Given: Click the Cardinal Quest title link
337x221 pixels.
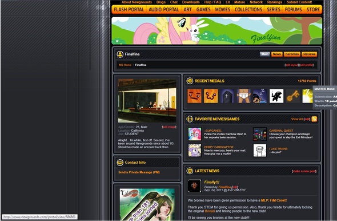Looking at the screenshot, I should click(281, 131).
